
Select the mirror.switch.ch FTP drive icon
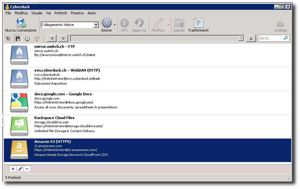click(x=19, y=55)
